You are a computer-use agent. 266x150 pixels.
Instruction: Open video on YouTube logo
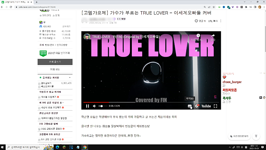pyautogui.click(x=206, y=106)
